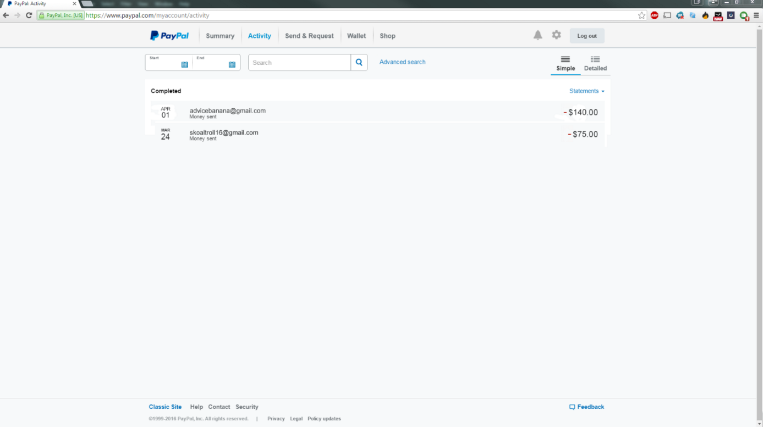The image size is (763, 427).
Task: Bookmark this page with star icon
Action: click(x=641, y=15)
